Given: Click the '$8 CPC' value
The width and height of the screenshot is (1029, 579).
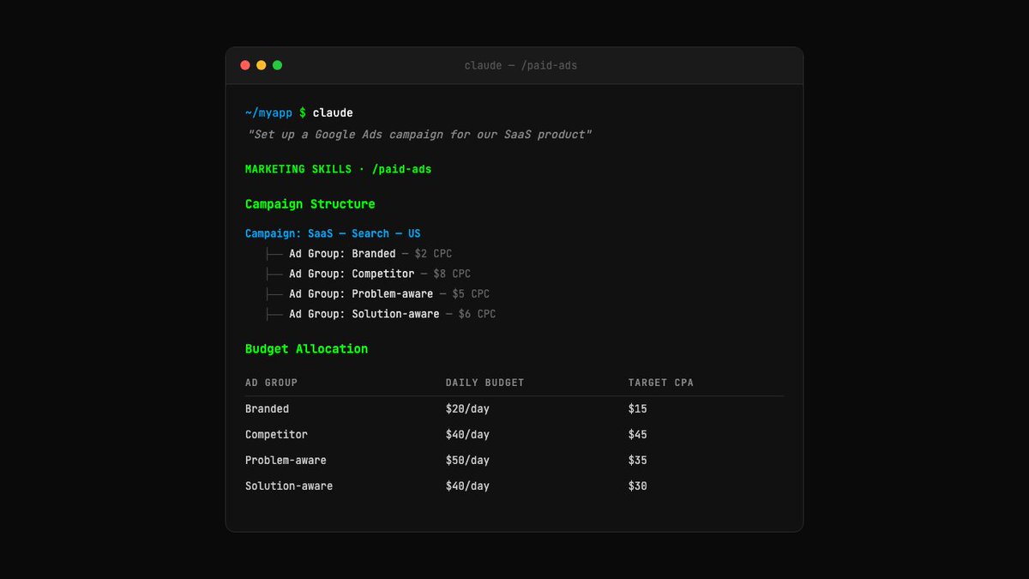Looking at the screenshot, I should point(452,274).
